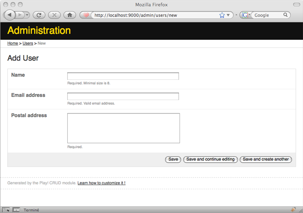This screenshot has height=213, width=303.
Task: Go to the browser Home page
Action: pos(70,15)
